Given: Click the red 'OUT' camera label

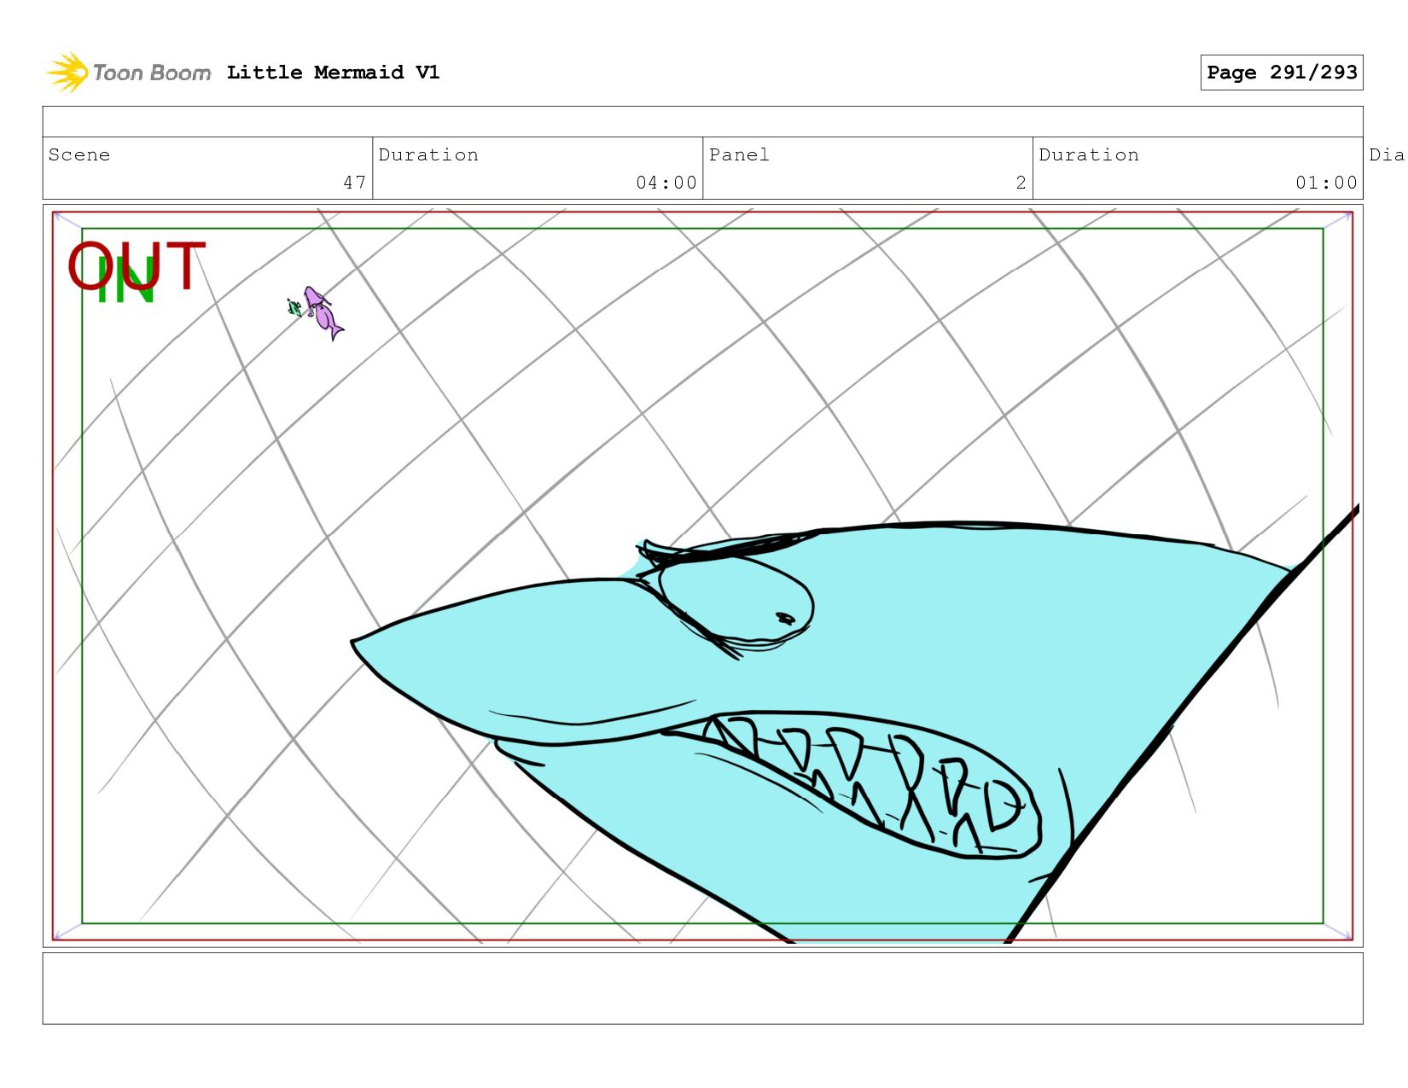Looking at the screenshot, I should (x=137, y=265).
